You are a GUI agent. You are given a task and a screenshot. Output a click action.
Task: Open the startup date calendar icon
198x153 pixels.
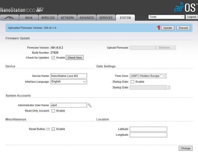pyautogui.click(x=168, y=87)
